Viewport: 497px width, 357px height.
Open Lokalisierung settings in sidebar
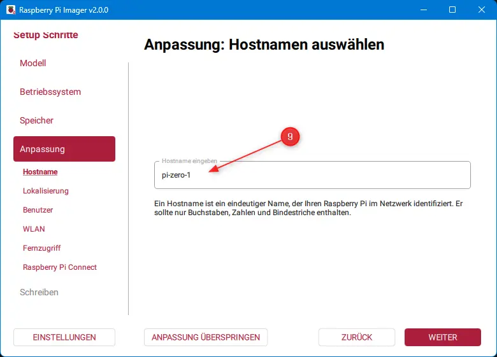[46, 191]
